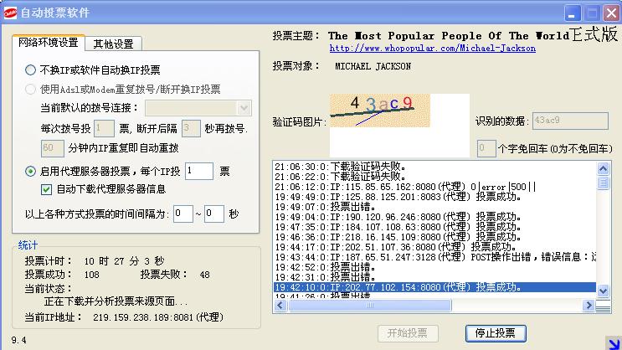
Task: Select log row 21:06:22 下载验证码失败
Action: coord(434,177)
